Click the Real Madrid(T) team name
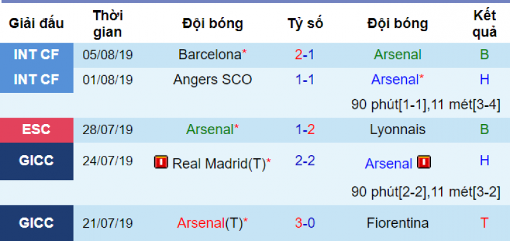Viewport: 510px width, 241px height. pyautogui.click(x=219, y=164)
